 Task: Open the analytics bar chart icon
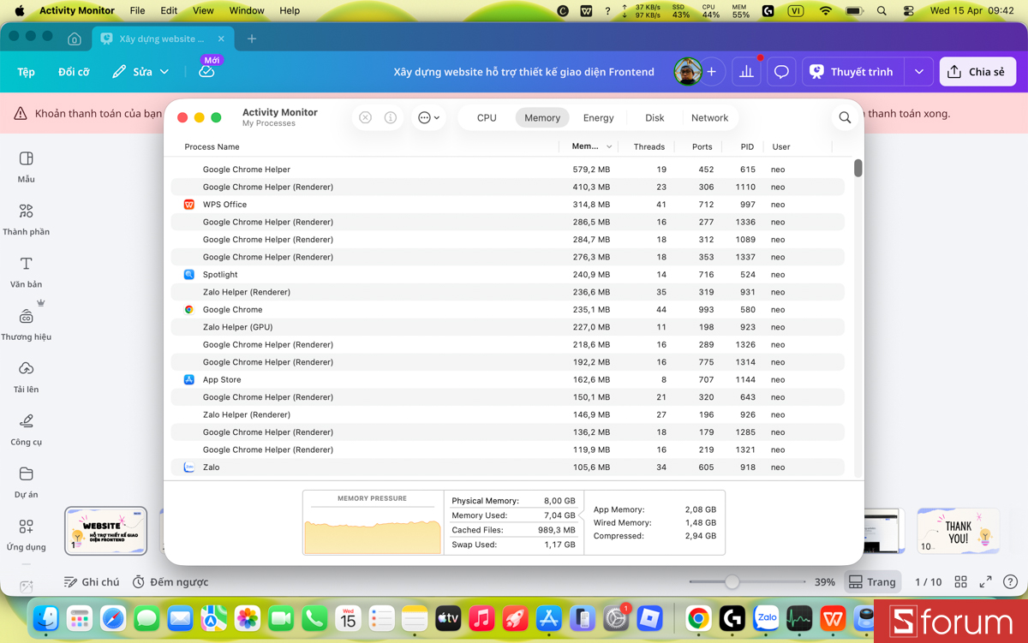tap(746, 72)
